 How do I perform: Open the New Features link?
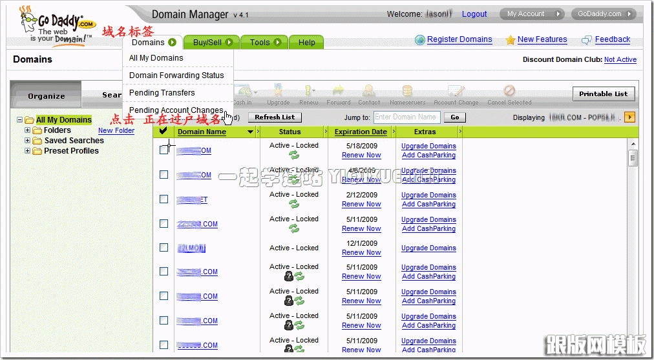pos(542,39)
